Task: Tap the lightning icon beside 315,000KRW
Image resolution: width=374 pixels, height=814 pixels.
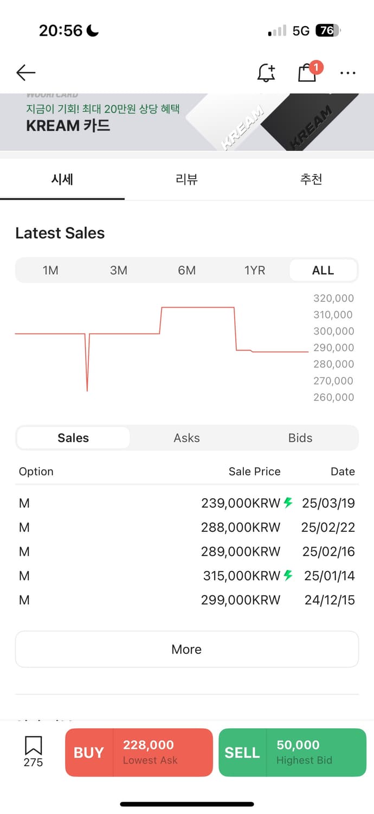Action: point(288,575)
